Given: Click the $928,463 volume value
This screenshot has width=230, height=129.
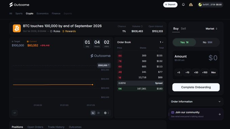Looking at the screenshot, I should (x=137, y=31).
